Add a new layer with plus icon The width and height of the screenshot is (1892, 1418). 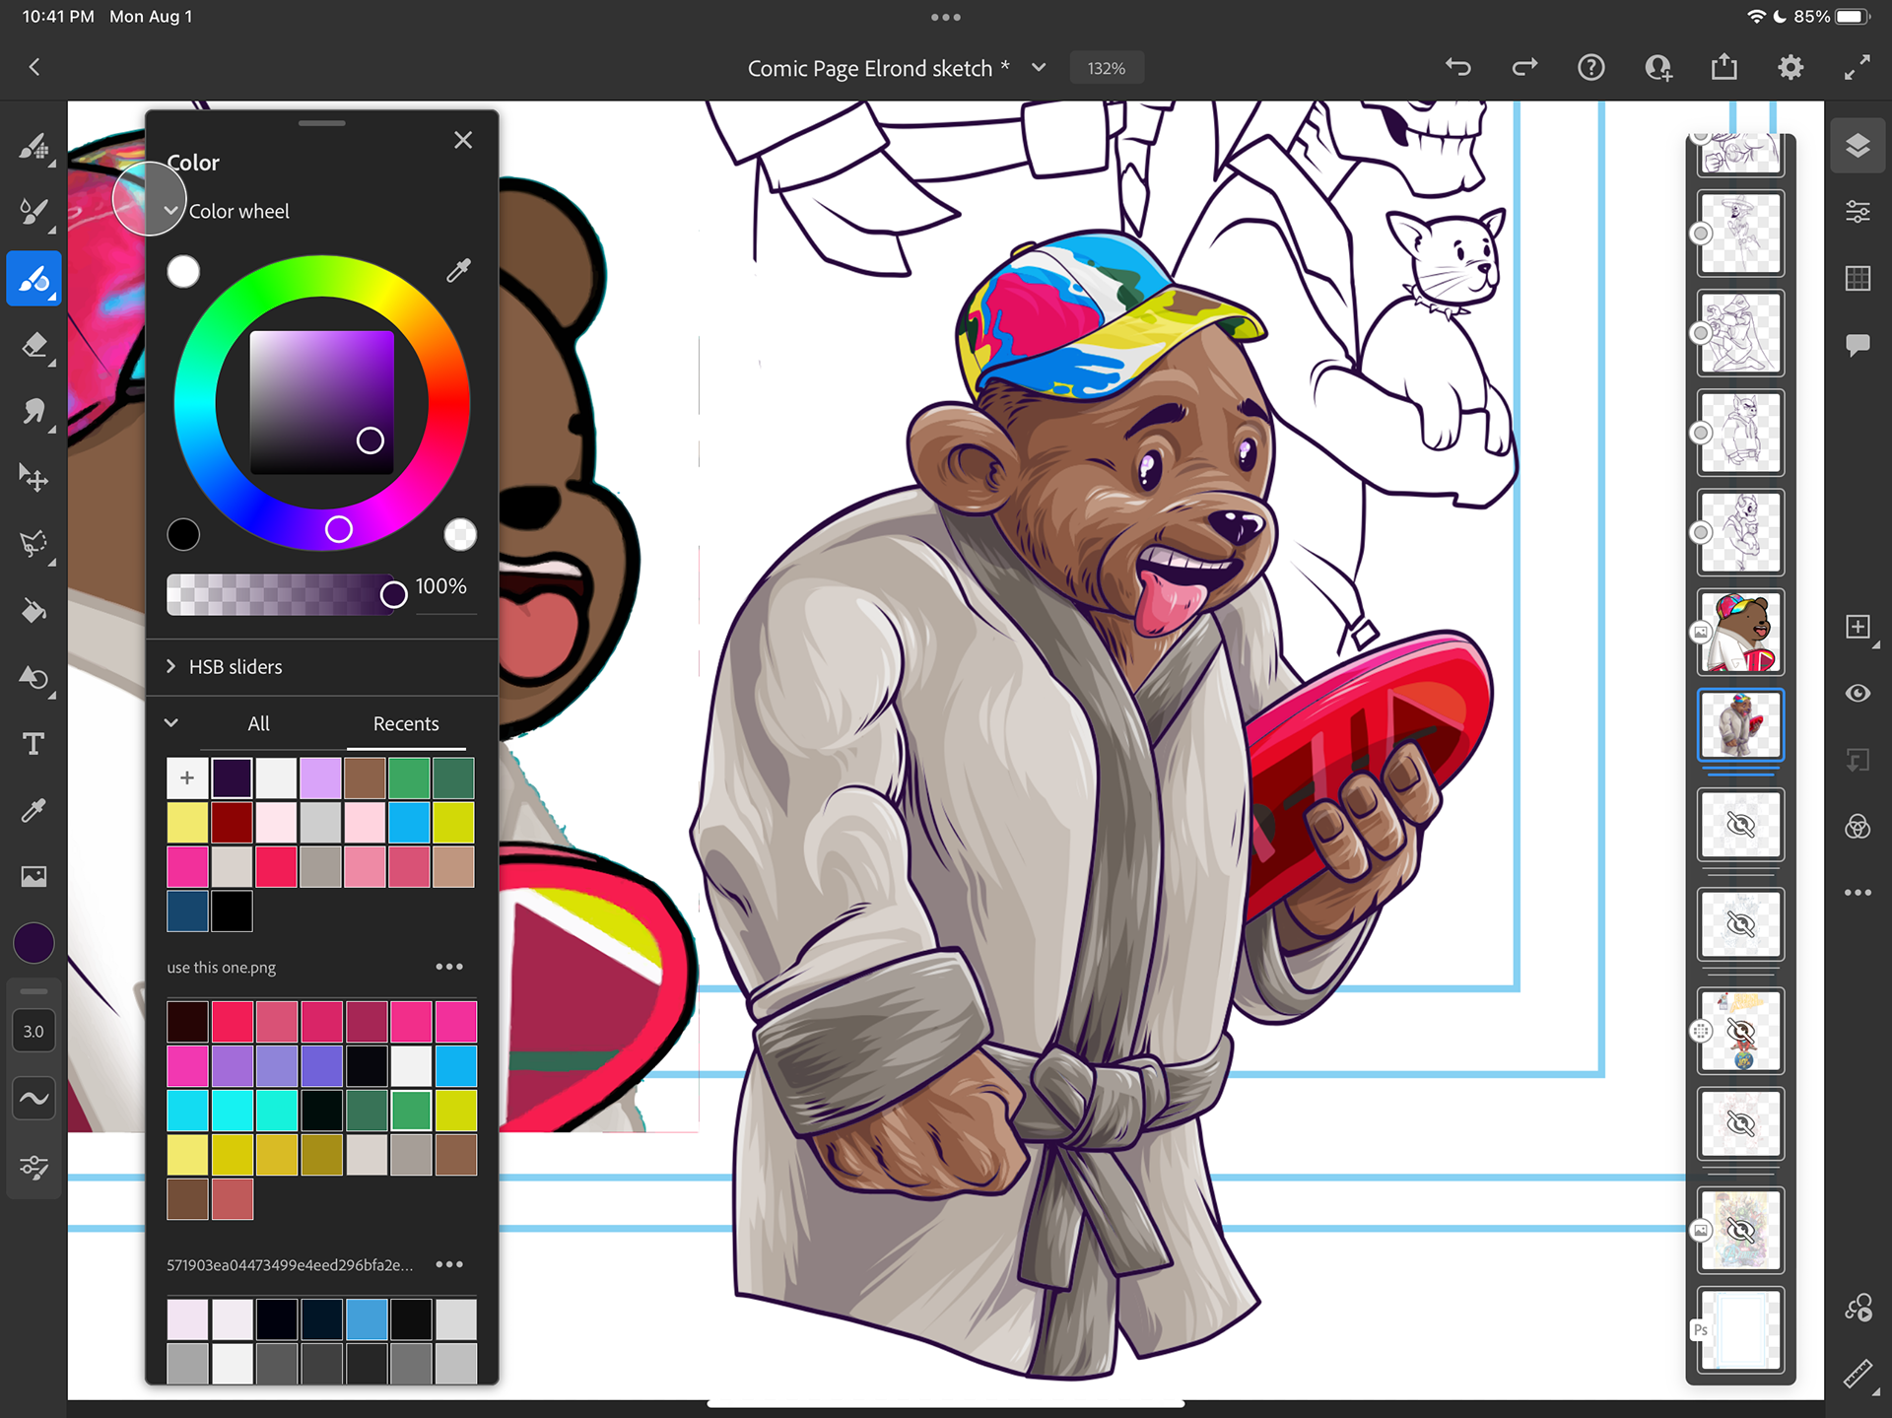pos(1858,627)
